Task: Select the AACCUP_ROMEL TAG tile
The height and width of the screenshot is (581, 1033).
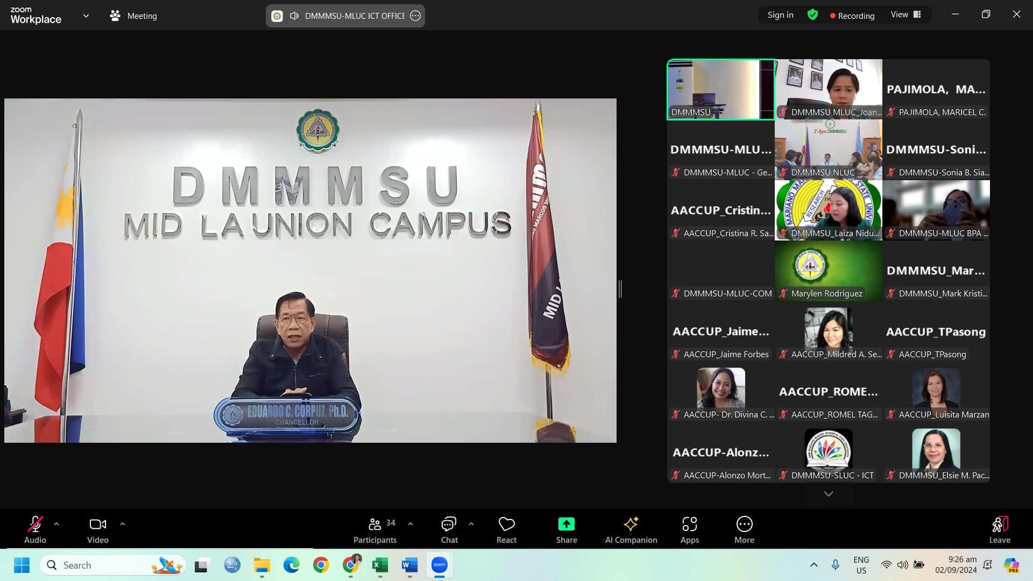Action: [x=829, y=392]
